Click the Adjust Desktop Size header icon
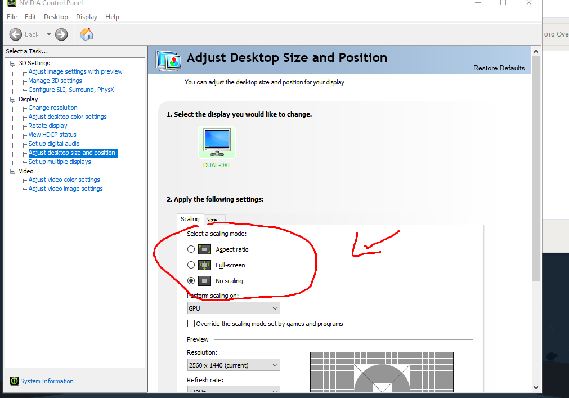569x398 pixels. (x=168, y=60)
